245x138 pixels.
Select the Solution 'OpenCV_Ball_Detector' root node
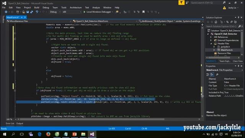[x=225, y=31]
